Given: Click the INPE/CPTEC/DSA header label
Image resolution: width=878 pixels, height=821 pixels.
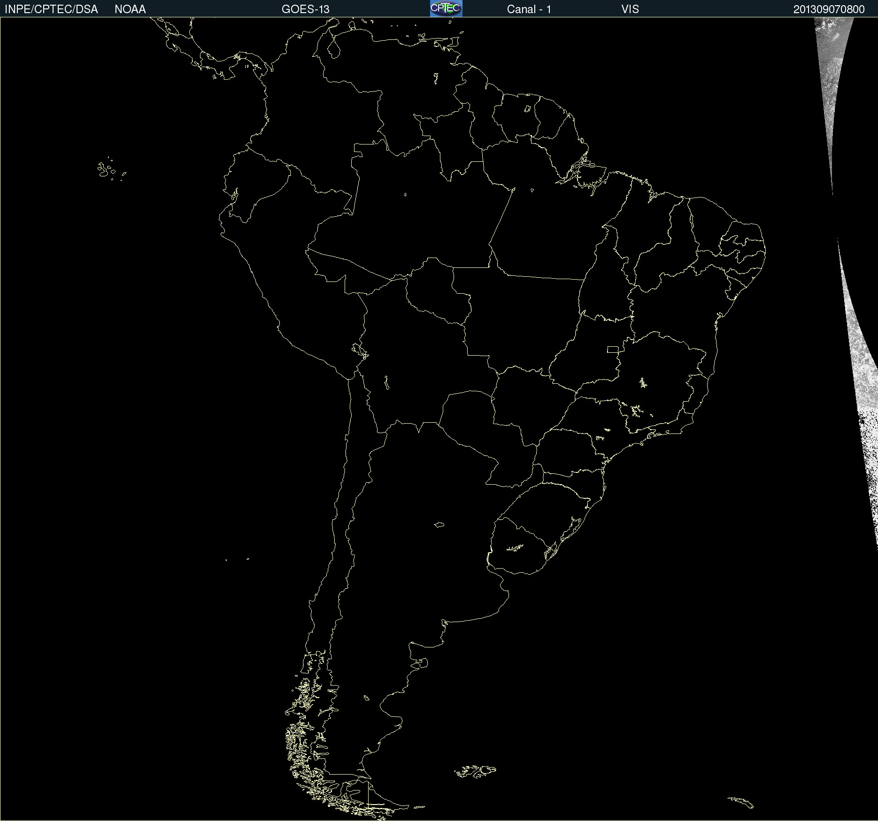Looking at the screenshot, I should [51, 9].
